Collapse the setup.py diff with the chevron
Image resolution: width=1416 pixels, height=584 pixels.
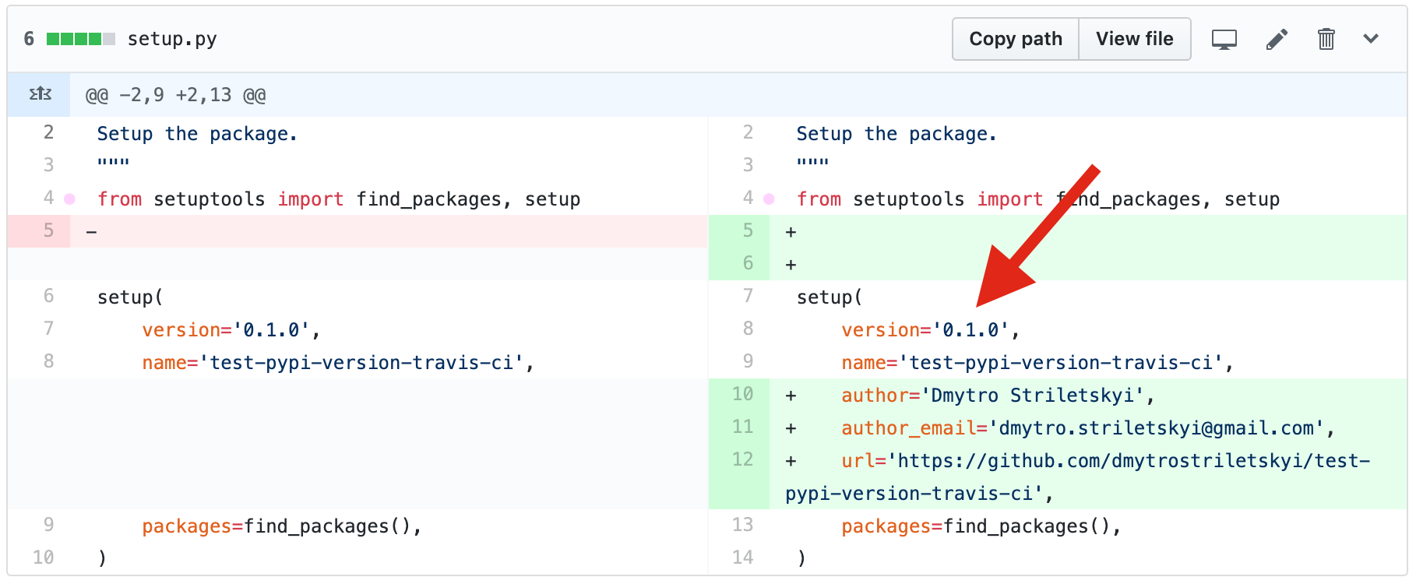click(1371, 39)
